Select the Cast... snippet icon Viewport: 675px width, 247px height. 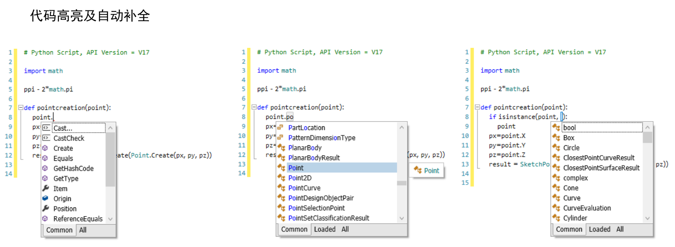click(46, 128)
